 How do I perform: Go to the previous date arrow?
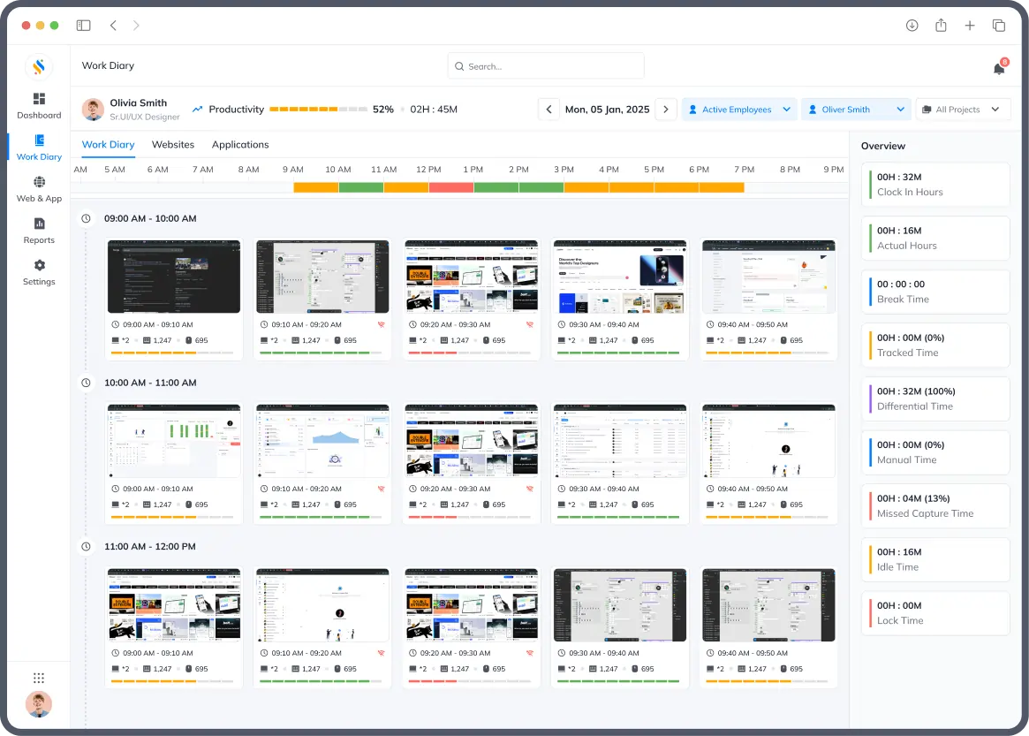click(549, 110)
